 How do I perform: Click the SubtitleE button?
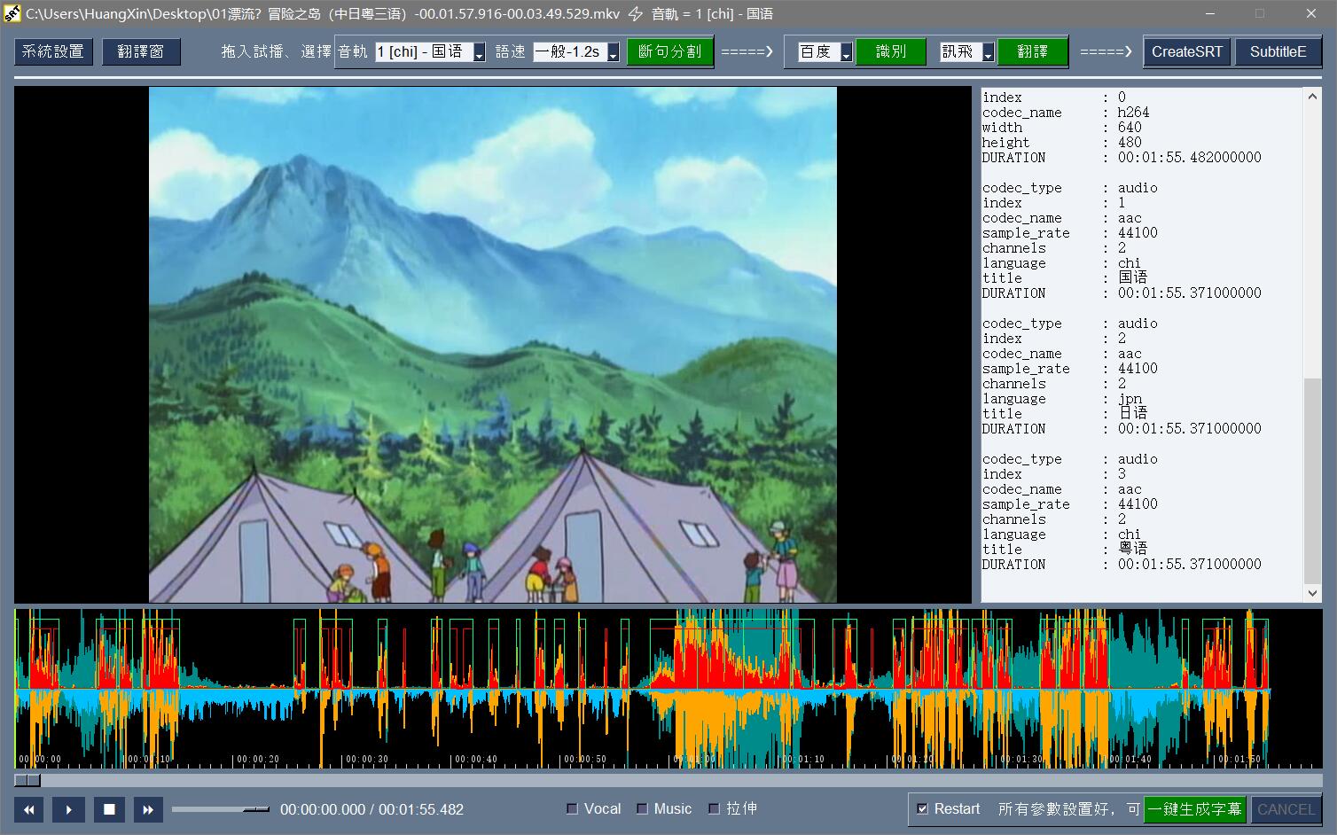(1278, 51)
